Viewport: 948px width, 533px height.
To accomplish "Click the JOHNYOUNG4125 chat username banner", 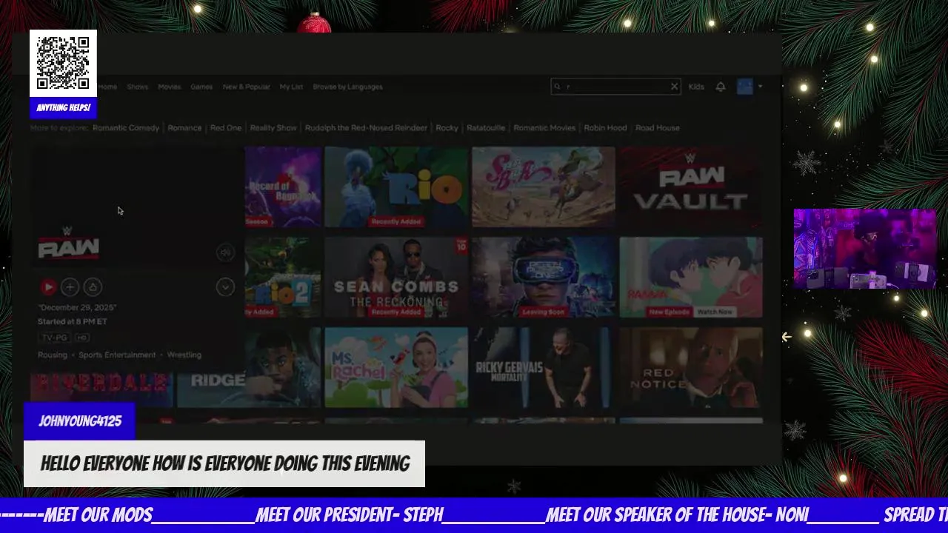I will [80, 421].
